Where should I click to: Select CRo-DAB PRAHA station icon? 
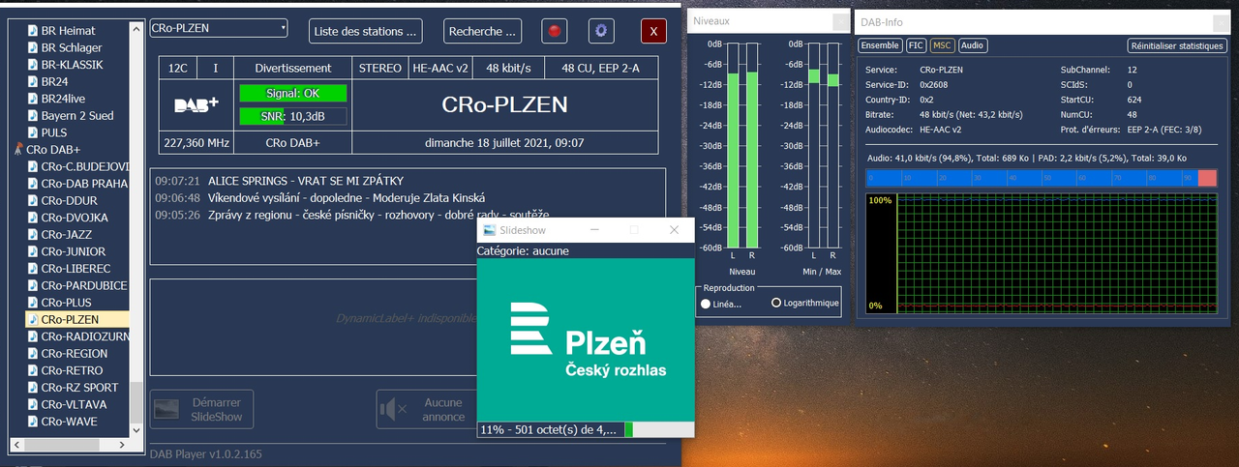(x=33, y=184)
